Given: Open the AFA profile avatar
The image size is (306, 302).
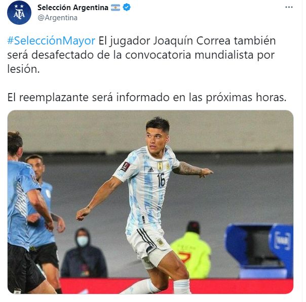Looking at the screenshot, I should point(19,13).
